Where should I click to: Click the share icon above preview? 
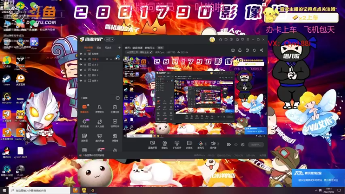click(261, 50)
